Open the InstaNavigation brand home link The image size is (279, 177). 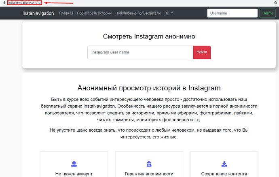click(x=38, y=13)
